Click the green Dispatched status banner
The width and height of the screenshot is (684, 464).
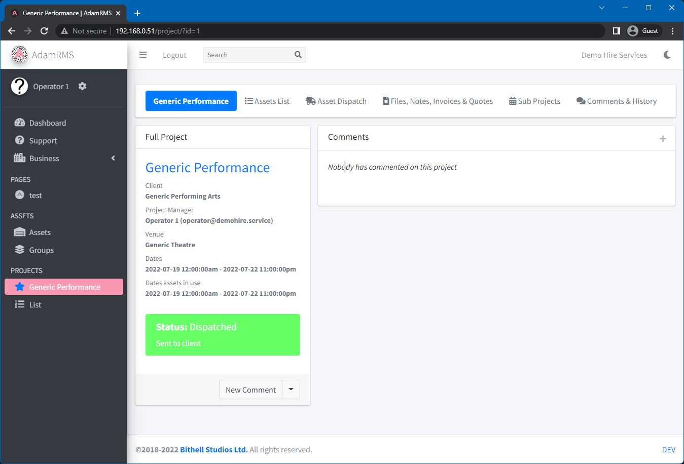[223, 334]
